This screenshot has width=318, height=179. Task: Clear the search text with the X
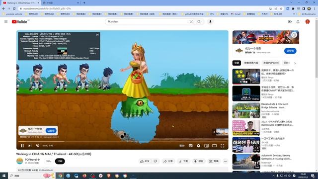(191, 21)
